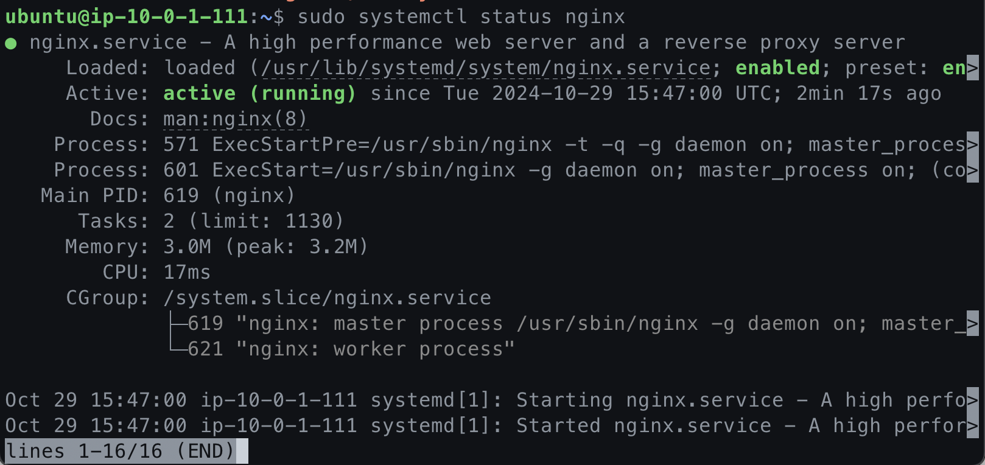Click the CGroup path '/system.slice/nginx.service'
Image resolution: width=985 pixels, height=465 pixels.
pyautogui.click(x=327, y=298)
